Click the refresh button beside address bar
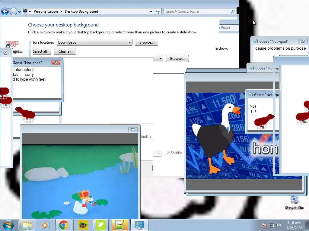This screenshot has height=231, width=309. (x=158, y=11)
